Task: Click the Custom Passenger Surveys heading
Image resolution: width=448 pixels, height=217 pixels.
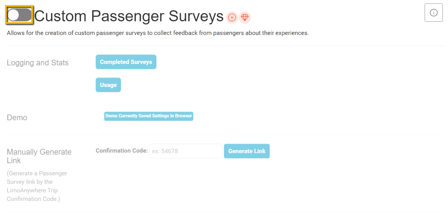Action: [x=129, y=16]
